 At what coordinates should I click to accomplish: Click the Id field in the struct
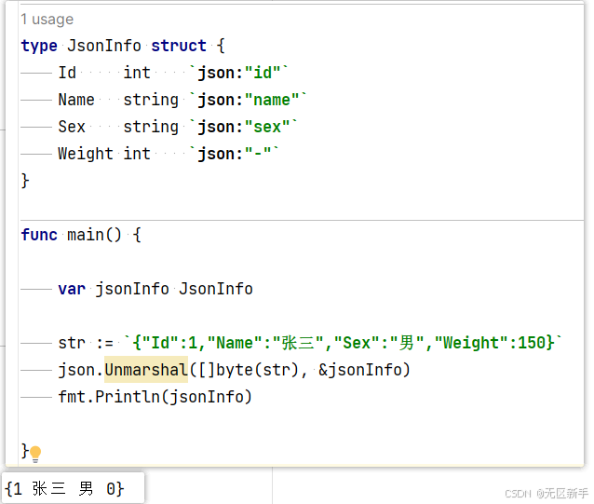(x=67, y=73)
